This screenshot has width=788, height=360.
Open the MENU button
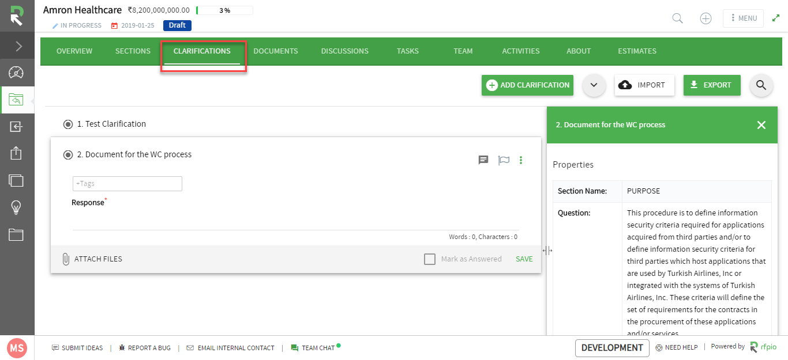coord(743,18)
